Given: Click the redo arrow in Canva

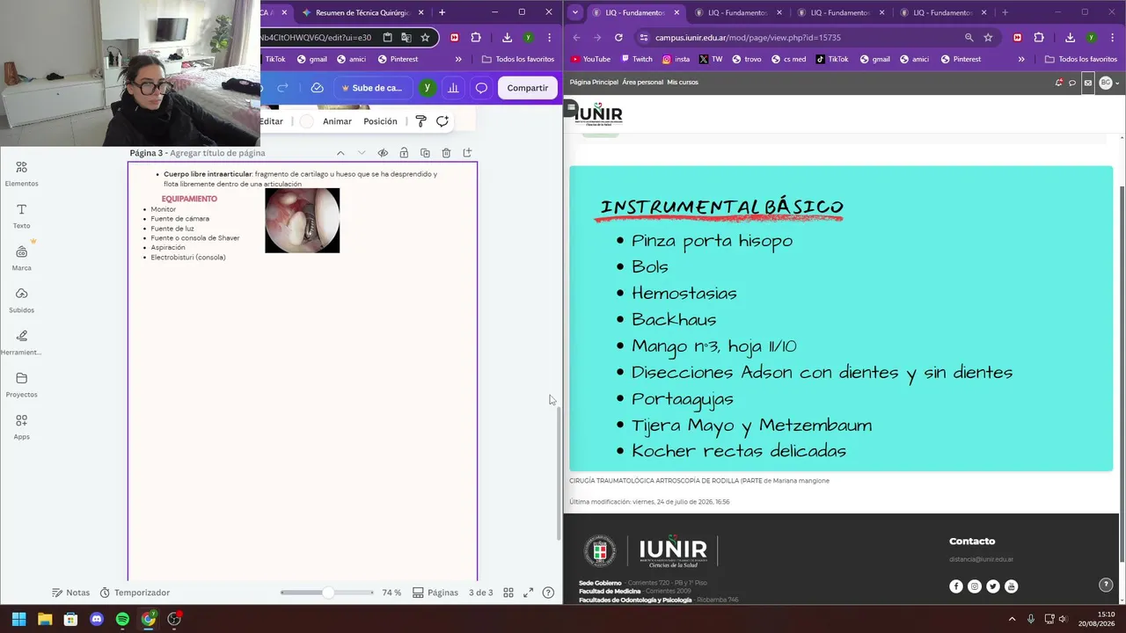Looking at the screenshot, I should tap(282, 88).
